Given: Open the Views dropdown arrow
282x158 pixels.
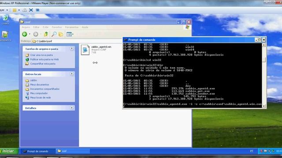Looking at the screenshot, I should pos(73,34).
